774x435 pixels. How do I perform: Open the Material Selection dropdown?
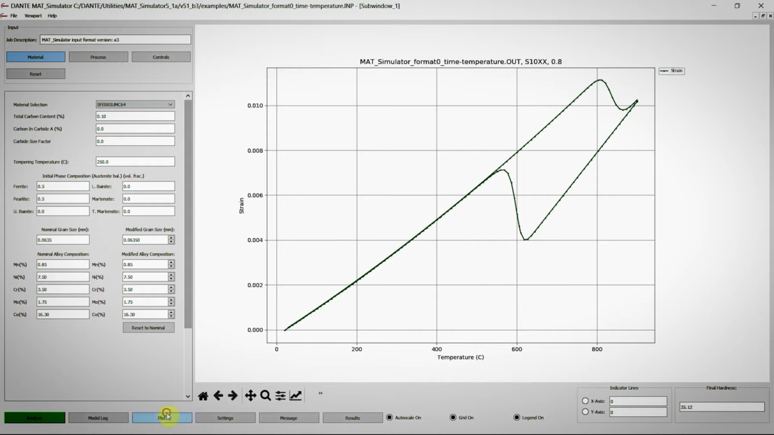[135, 105]
